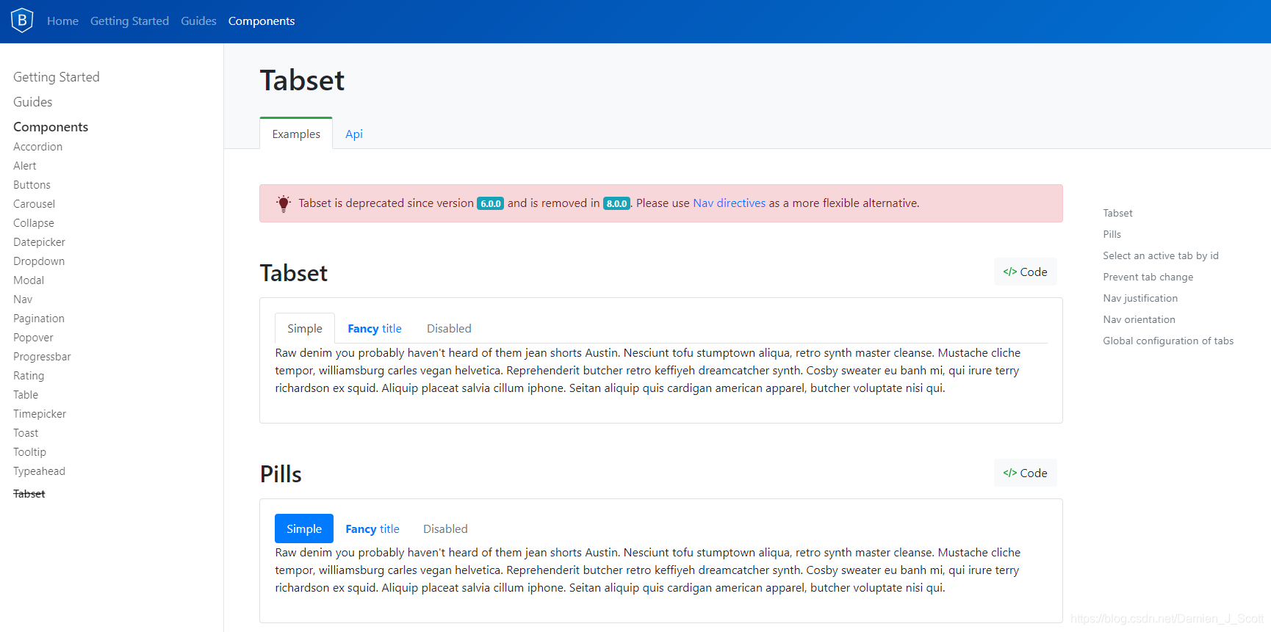
Task: Go to Dropdown component page
Action: pyautogui.click(x=39, y=261)
